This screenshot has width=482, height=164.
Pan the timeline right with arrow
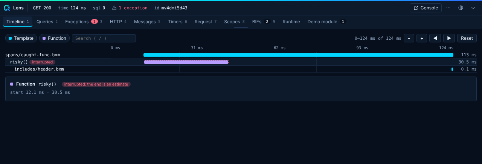click(x=449, y=38)
